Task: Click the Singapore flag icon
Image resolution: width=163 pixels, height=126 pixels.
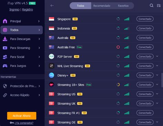Action: 52,19
